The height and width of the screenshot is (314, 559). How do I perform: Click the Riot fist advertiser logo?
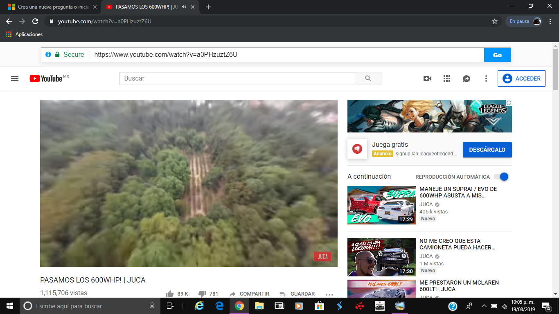click(x=357, y=149)
